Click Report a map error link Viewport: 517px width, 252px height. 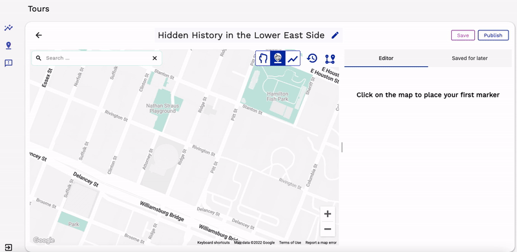pyautogui.click(x=321, y=243)
